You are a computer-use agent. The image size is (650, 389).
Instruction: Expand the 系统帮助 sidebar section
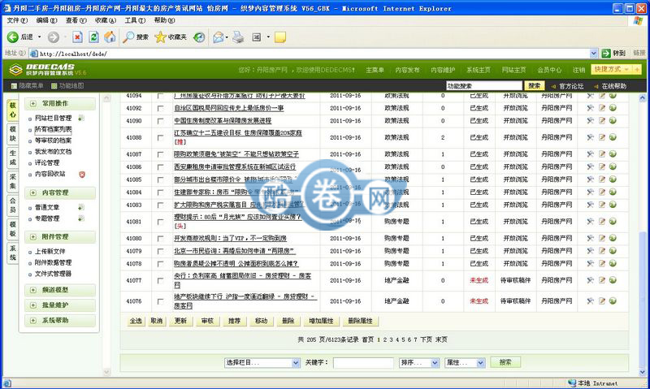pyautogui.click(x=60, y=320)
